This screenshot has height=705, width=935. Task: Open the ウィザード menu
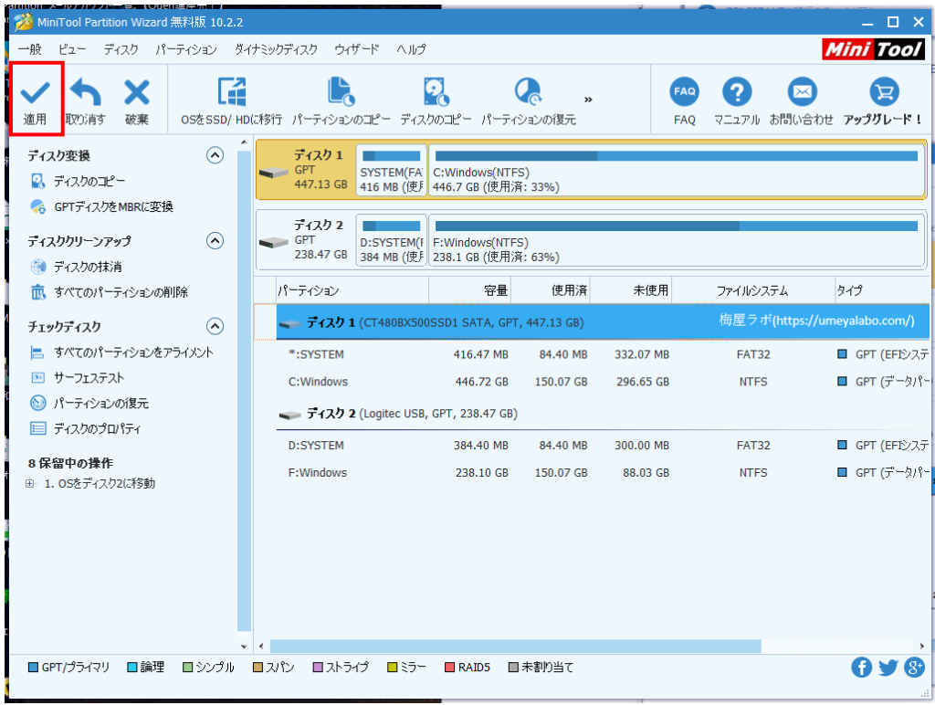coord(357,49)
